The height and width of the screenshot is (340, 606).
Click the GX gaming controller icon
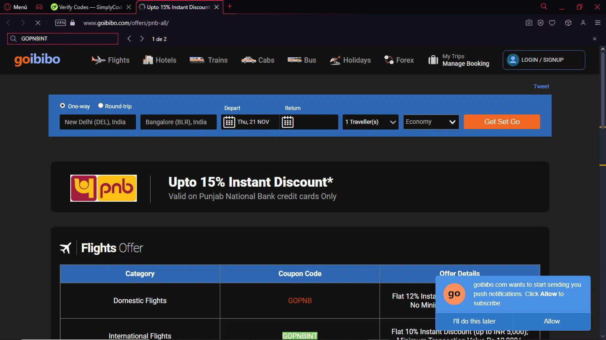coord(39,7)
